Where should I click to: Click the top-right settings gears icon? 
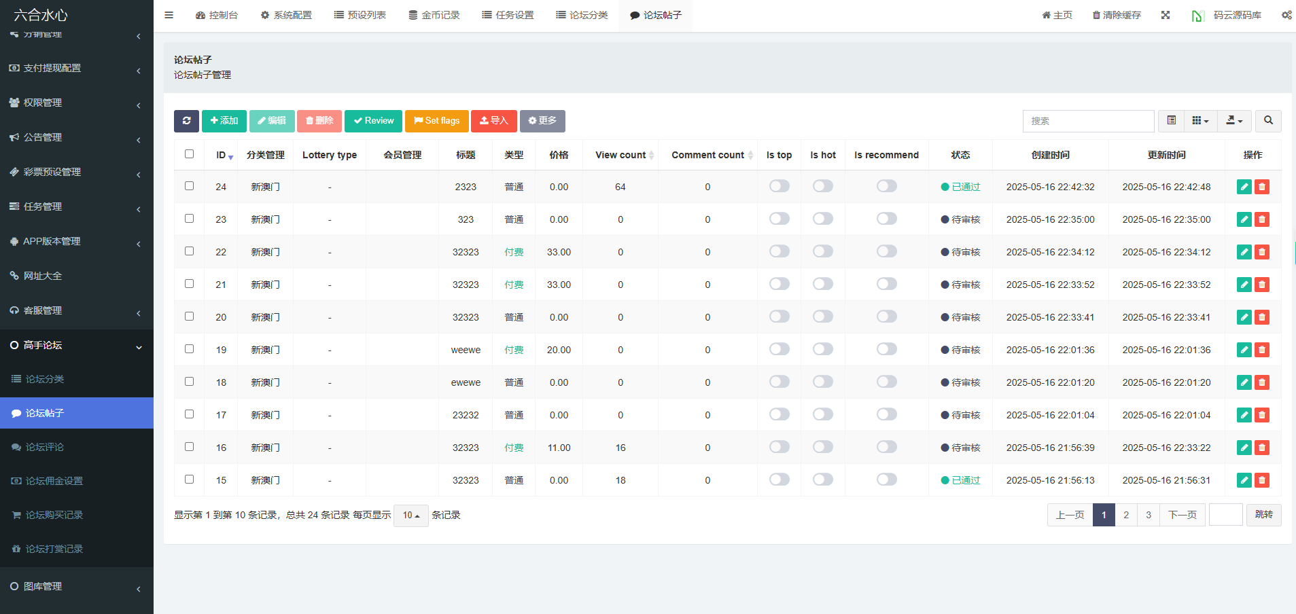tap(1286, 15)
